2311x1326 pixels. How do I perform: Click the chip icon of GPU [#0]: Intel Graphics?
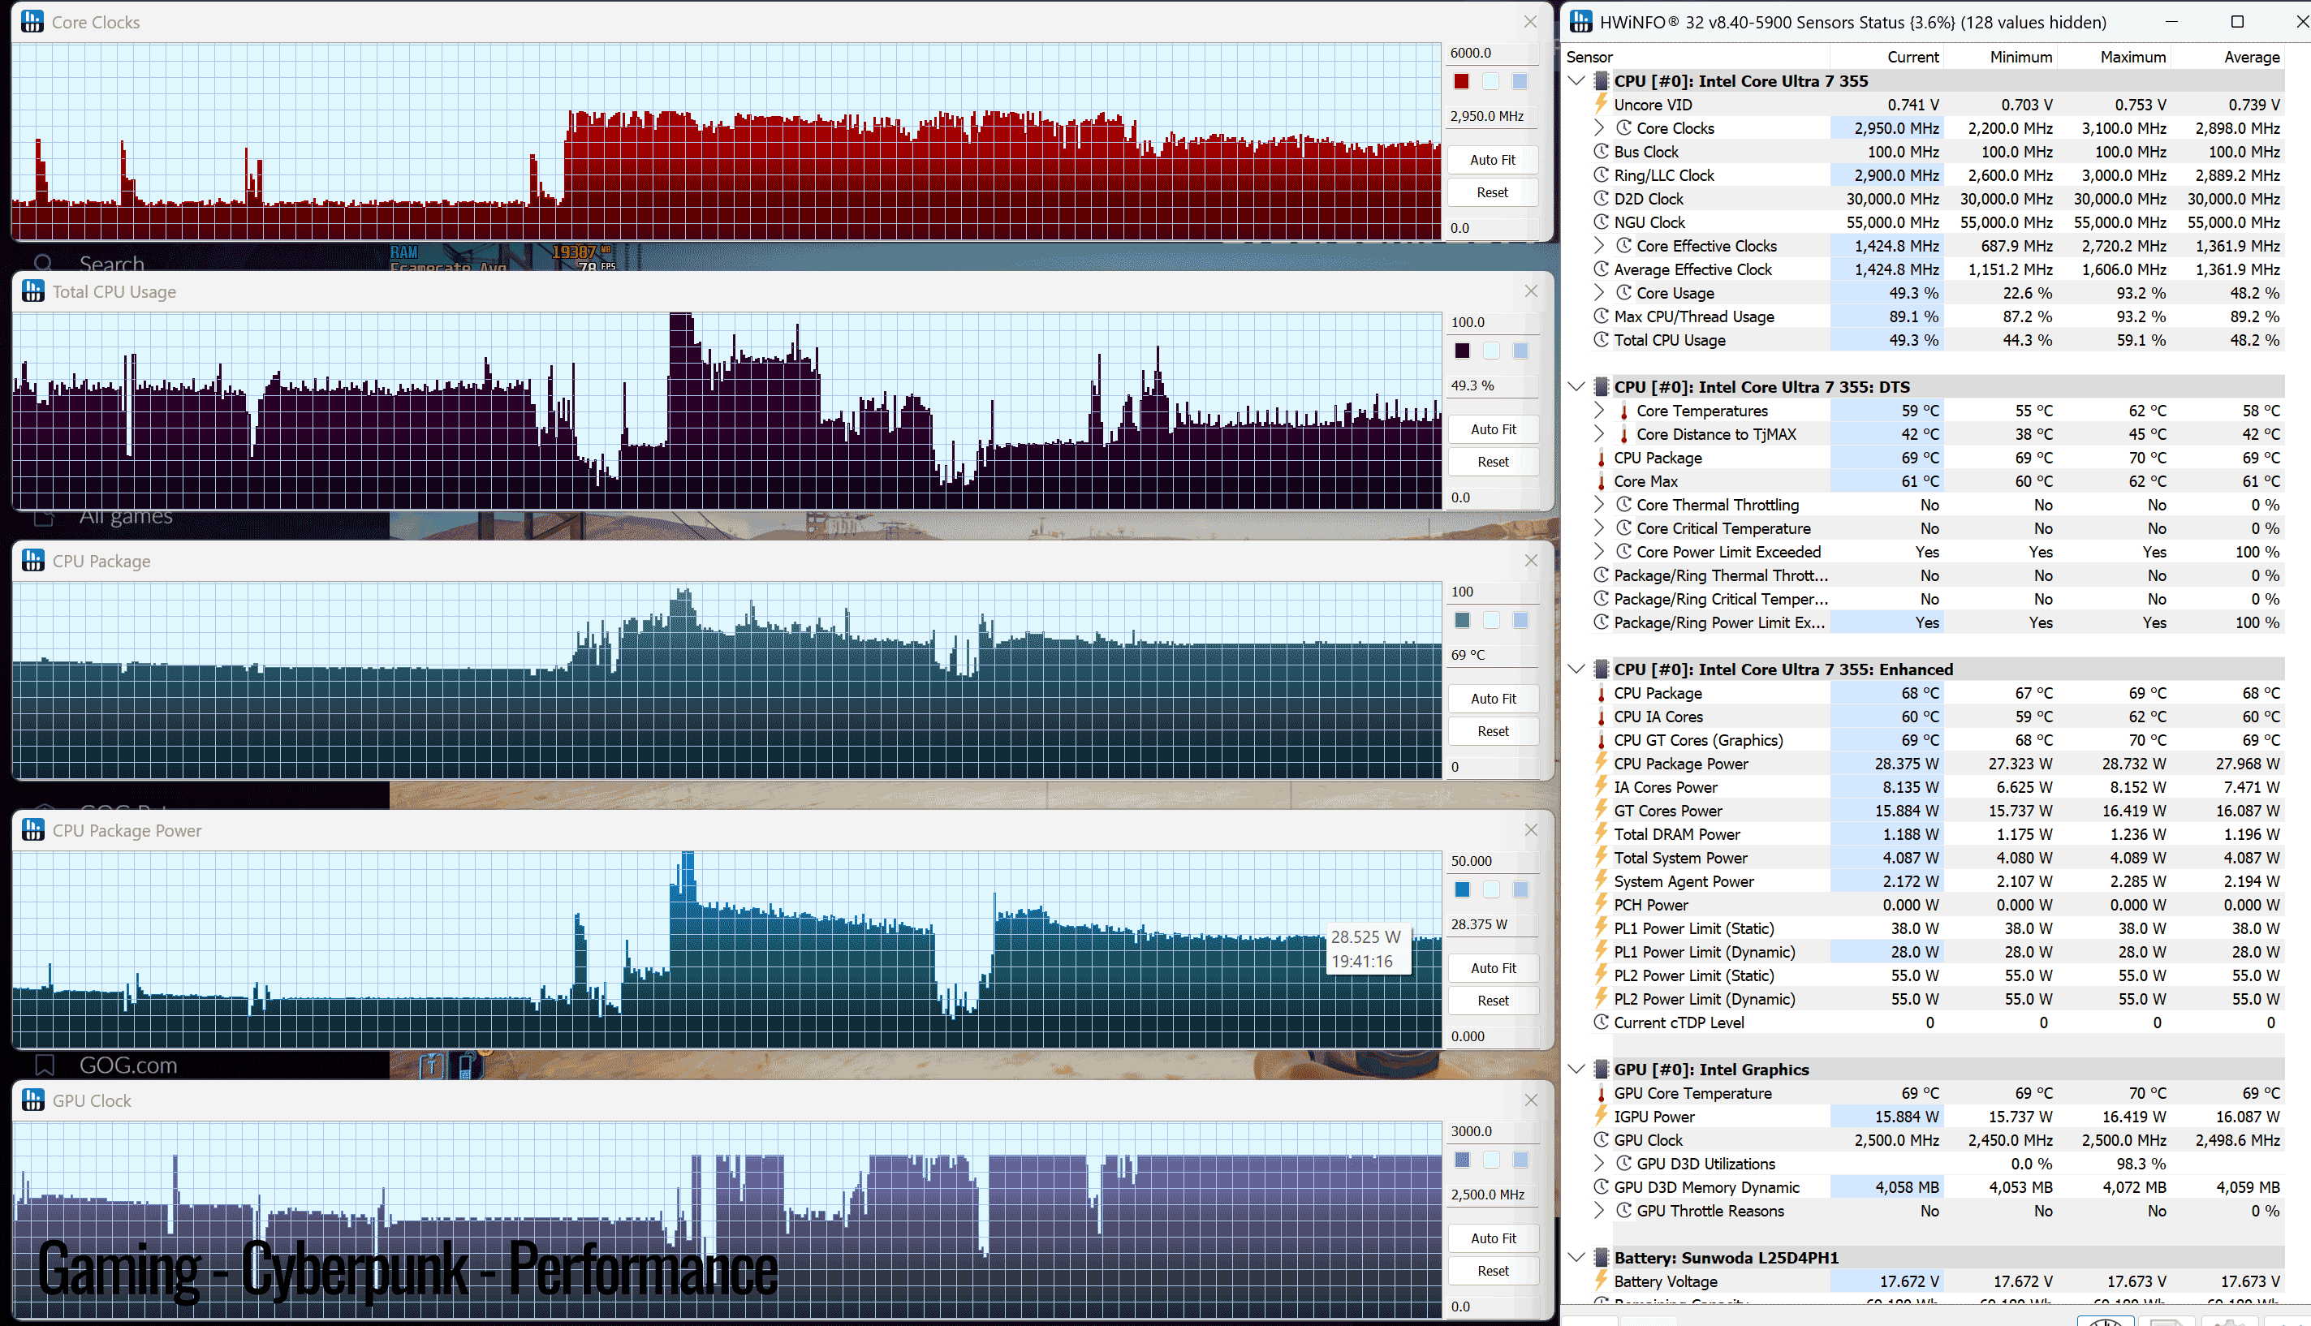(x=1601, y=1070)
